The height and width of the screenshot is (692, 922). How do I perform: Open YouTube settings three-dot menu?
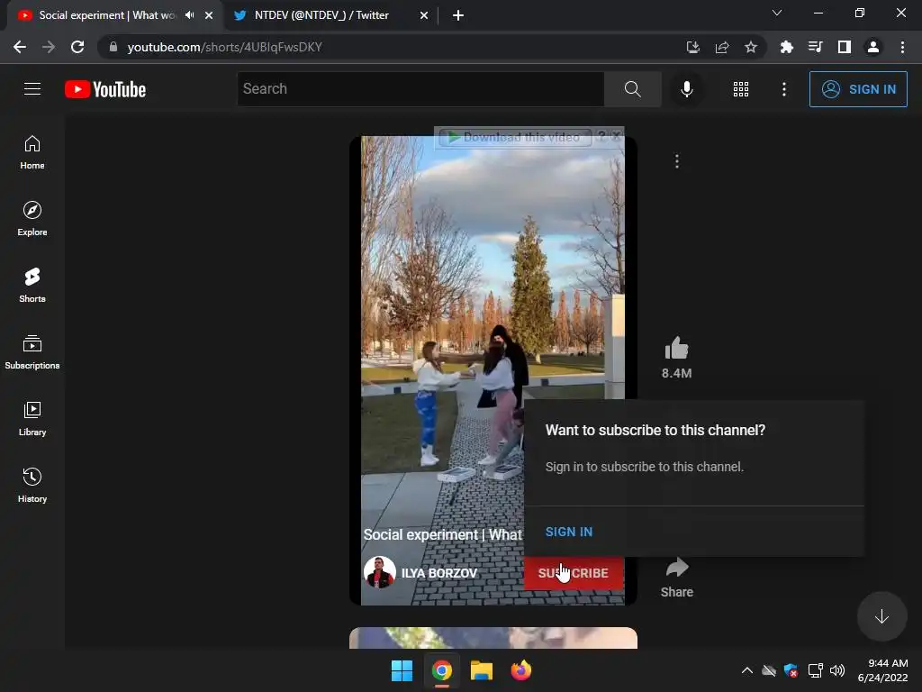coord(784,89)
